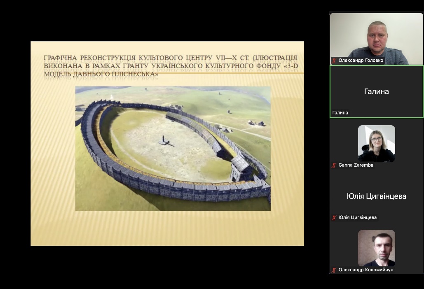Select Олександр Коломийчук's profile photo

[x=377, y=248]
